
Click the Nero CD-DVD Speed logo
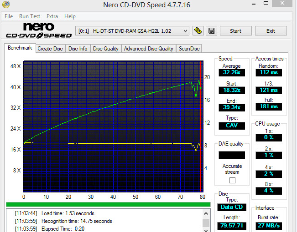click(39, 30)
